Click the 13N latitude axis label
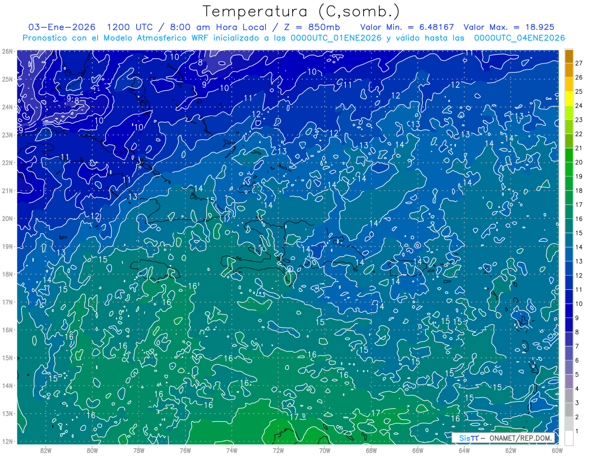 point(7,413)
